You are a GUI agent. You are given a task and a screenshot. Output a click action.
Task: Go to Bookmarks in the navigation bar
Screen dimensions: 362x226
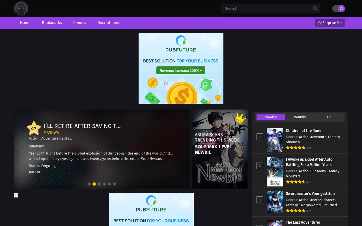(x=52, y=23)
